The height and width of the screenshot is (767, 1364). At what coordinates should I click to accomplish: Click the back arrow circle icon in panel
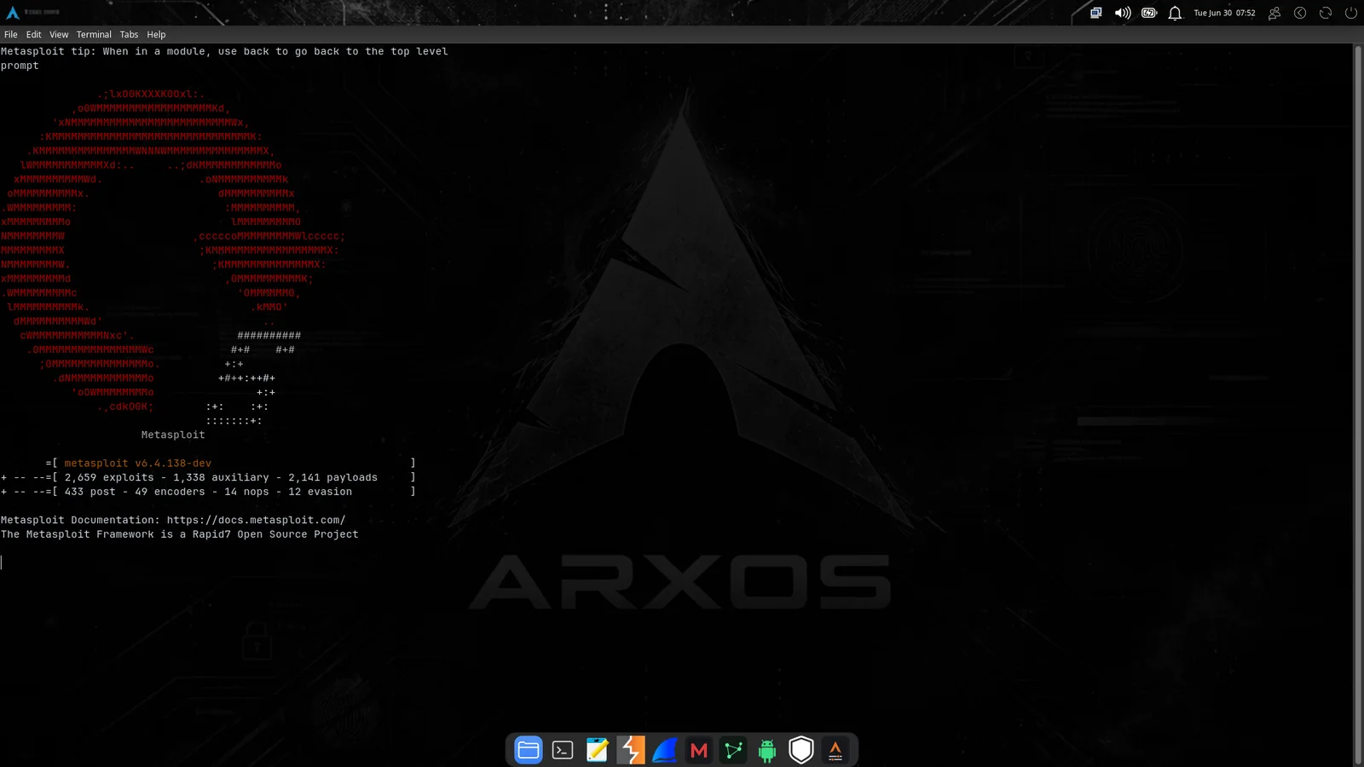pyautogui.click(x=1300, y=13)
